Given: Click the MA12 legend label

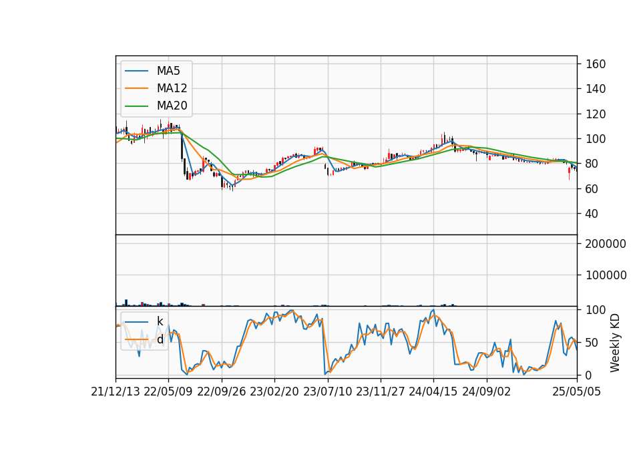Looking at the screenshot, I should (172, 88).
